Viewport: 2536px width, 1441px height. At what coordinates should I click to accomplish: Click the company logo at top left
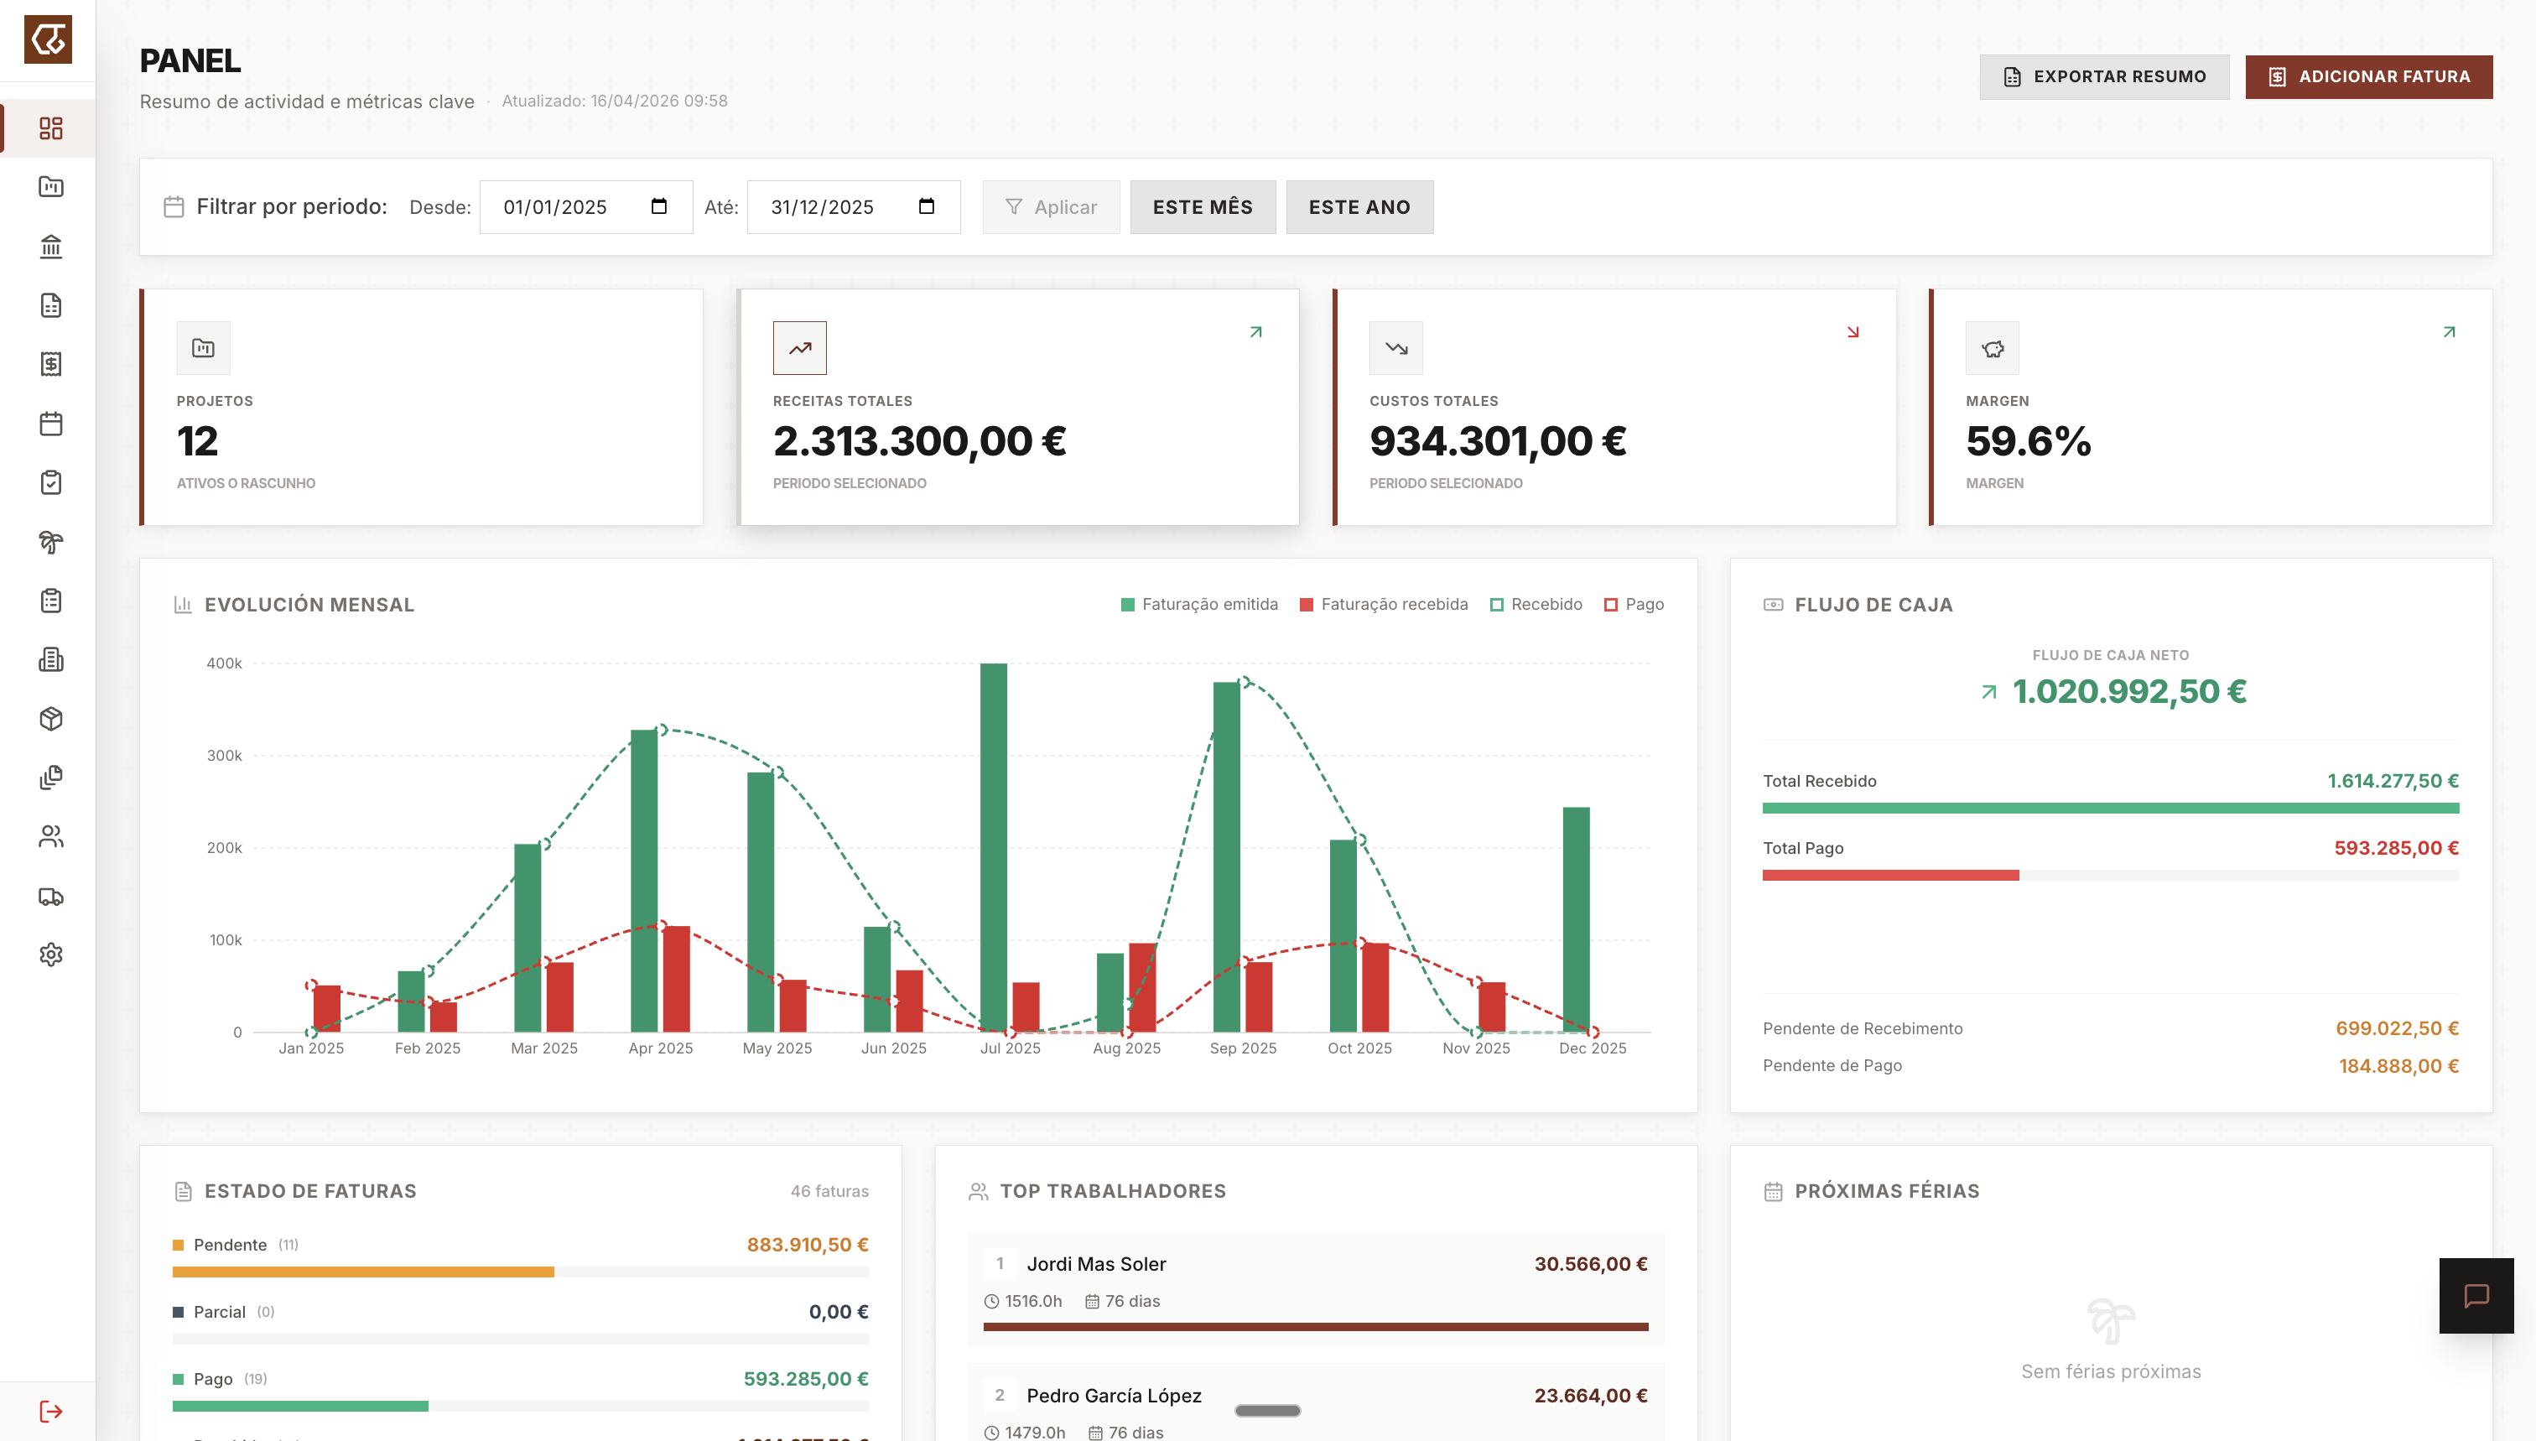48,39
